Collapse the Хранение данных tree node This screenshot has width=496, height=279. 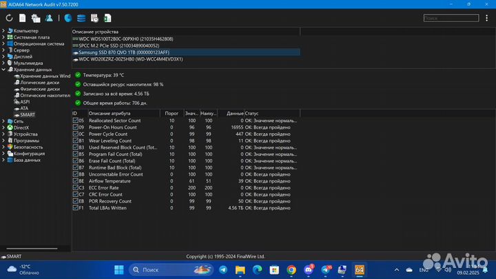(4, 70)
